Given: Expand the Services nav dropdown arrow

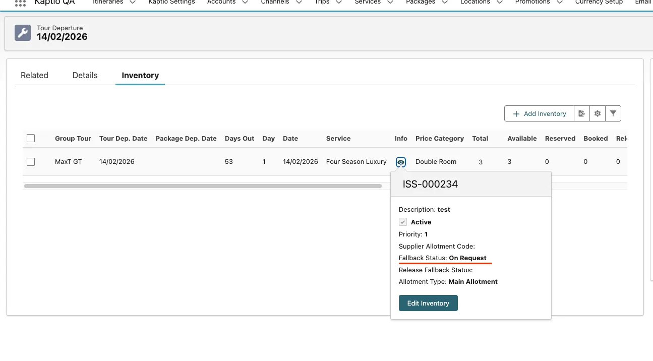Looking at the screenshot, I should point(390,3).
